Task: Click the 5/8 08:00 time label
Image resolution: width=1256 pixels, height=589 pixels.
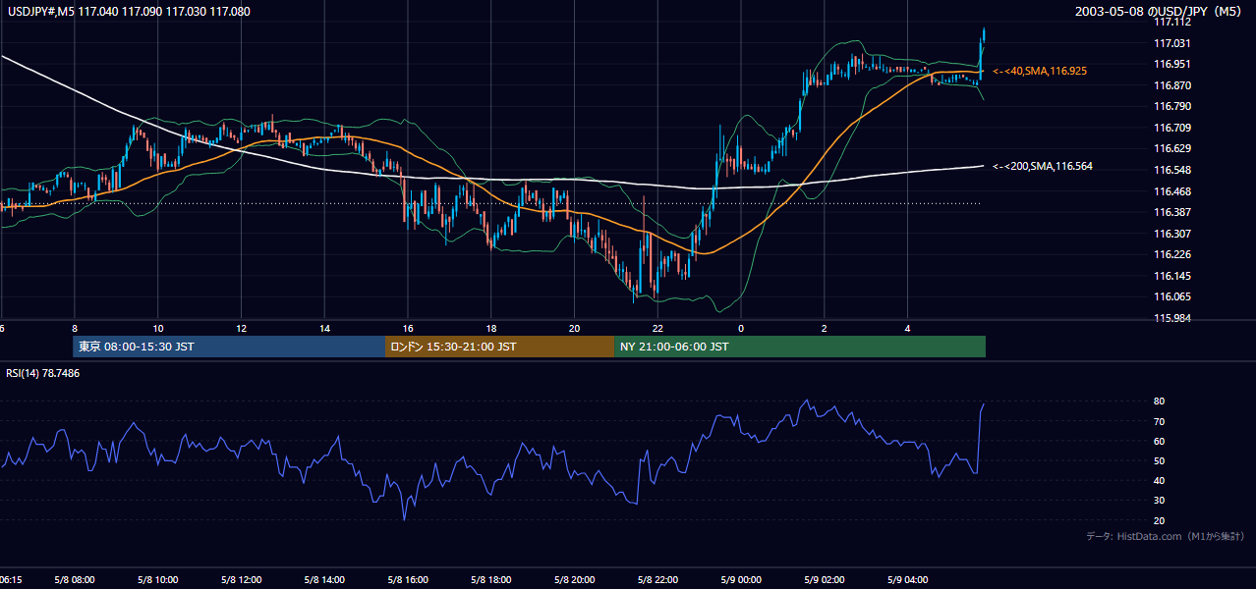Action: click(x=74, y=580)
